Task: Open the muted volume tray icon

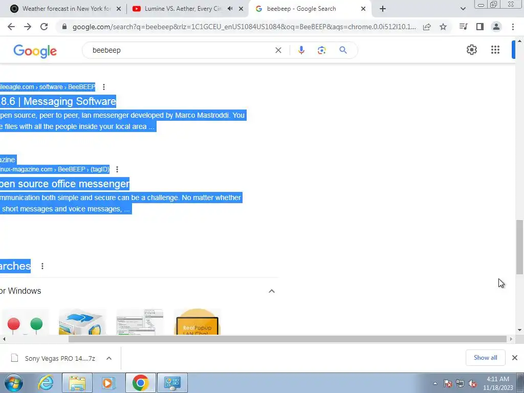Action: point(472,384)
